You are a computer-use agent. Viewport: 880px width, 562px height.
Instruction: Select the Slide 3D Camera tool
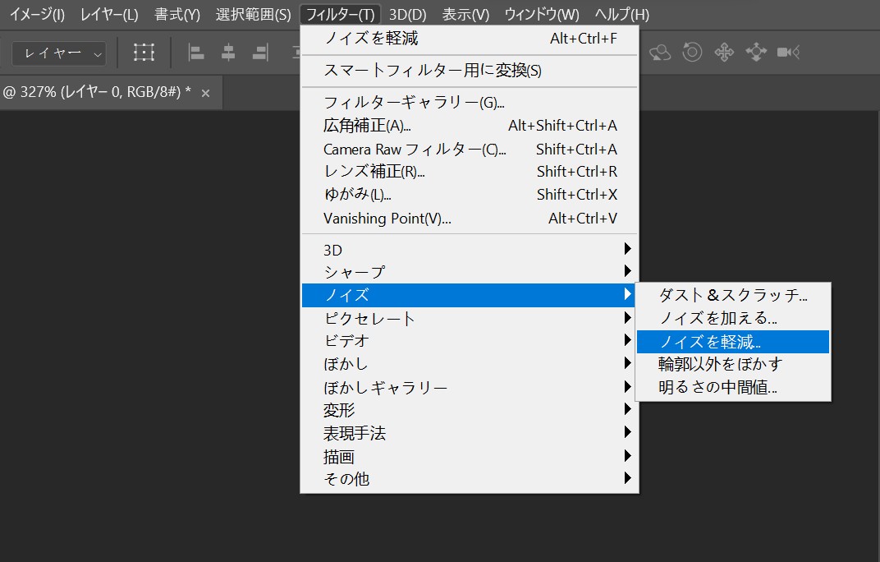(x=757, y=52)
